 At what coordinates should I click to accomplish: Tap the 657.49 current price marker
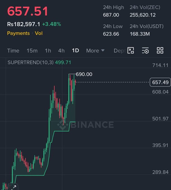tap(160, 82)
